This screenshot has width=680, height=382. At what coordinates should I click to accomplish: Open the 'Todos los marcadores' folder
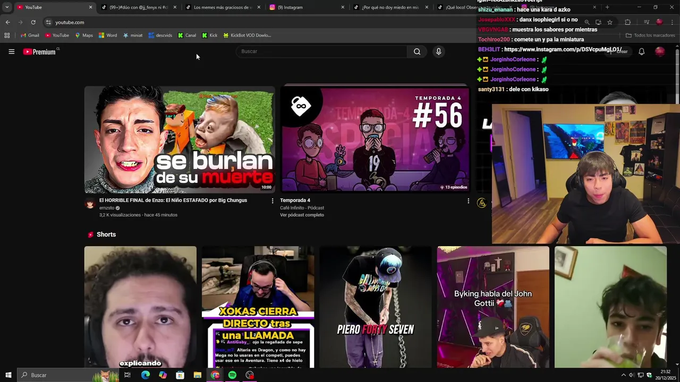(650, 36)
